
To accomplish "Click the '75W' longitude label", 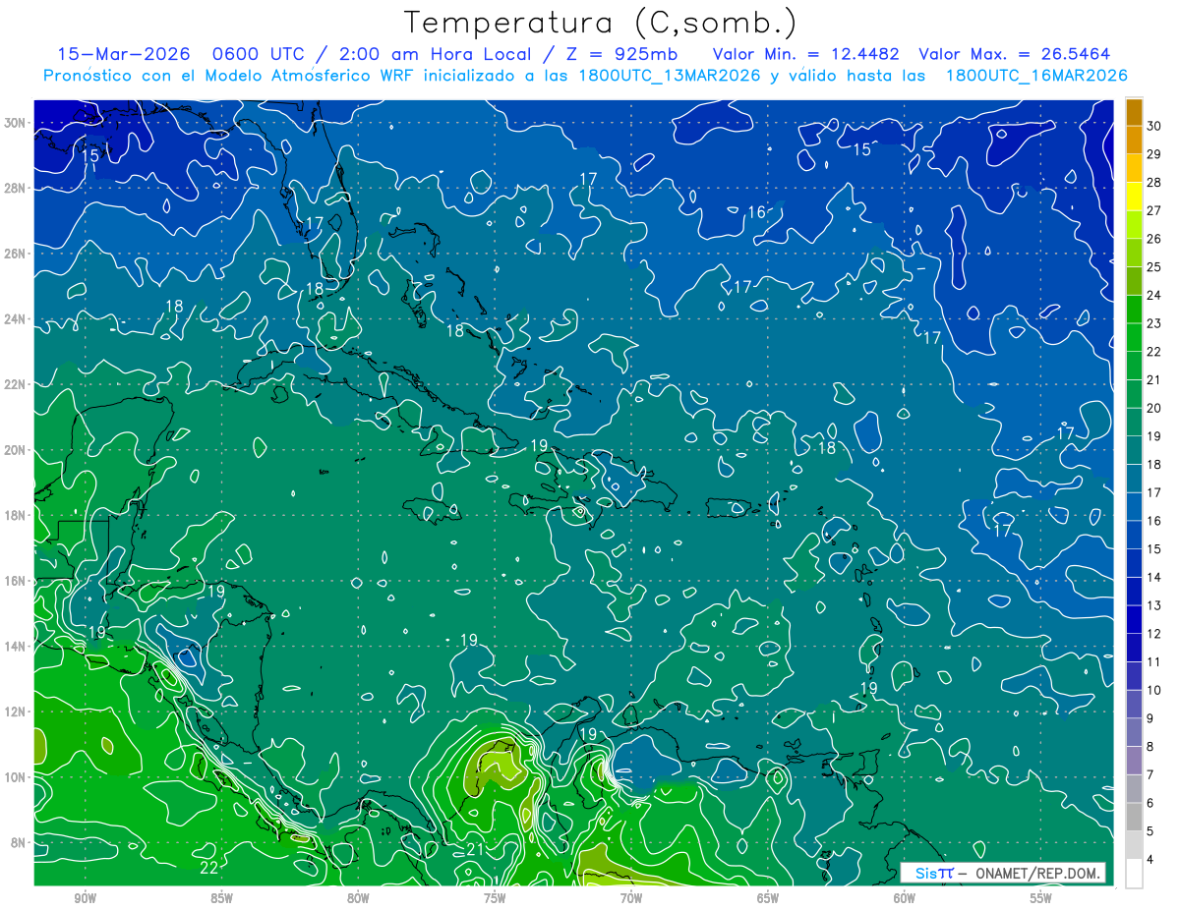I will coord(495,898).
